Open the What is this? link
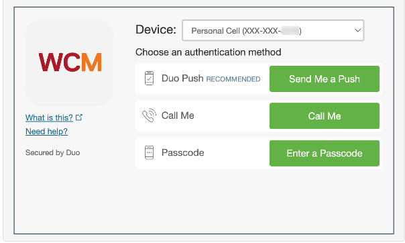Viewport: 405px width, 243px height. click(x=49, y=117)
